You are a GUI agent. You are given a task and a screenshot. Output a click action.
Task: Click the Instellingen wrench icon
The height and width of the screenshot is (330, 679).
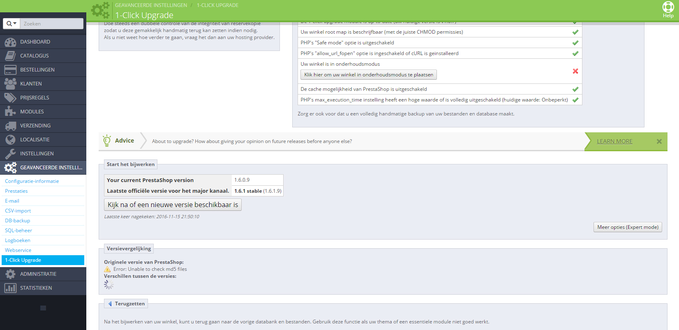click(x=10, y=154)
